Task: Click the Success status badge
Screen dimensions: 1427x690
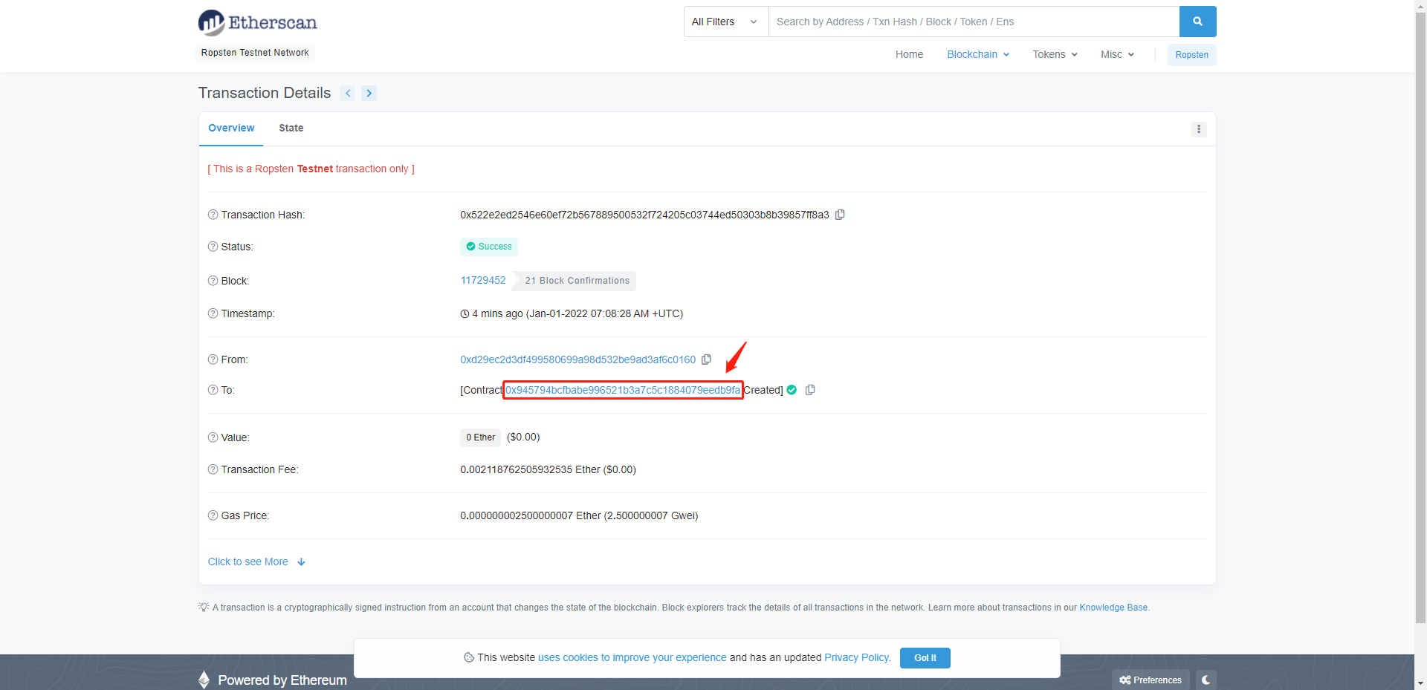Action: click(489, 247)
